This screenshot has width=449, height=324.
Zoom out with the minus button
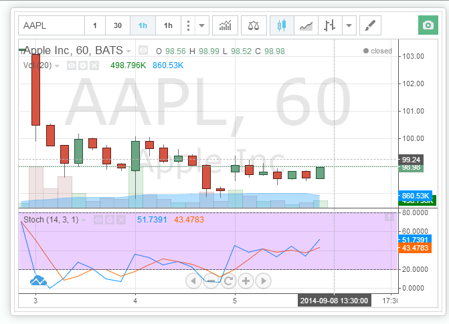coord(211,281)
